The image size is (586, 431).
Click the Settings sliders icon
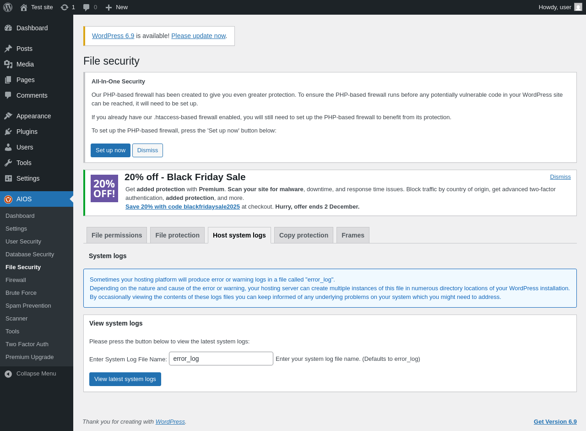click(8, 178)
